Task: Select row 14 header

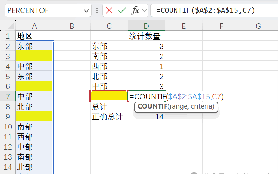Action: [x=8, y=167]
